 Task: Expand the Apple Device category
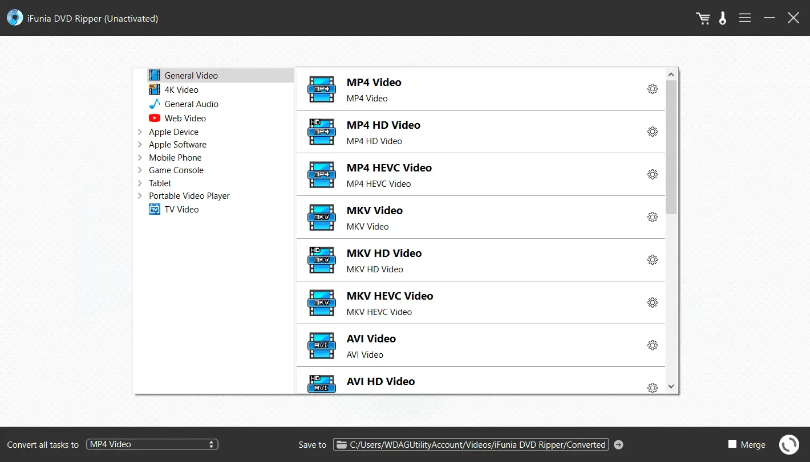140,132
